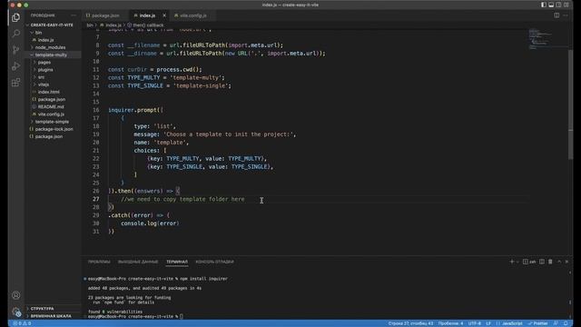
Task: Change encoding via UTF-8 status item
Action: [474, 323]
